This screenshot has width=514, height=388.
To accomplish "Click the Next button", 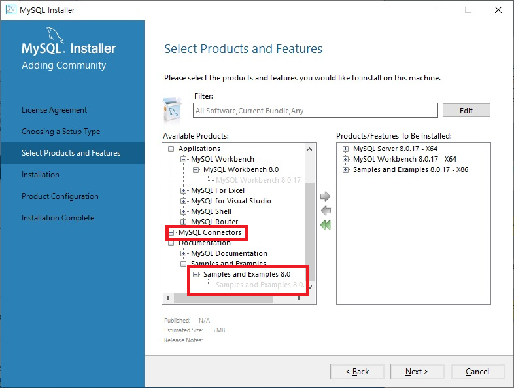I will point(417,371).
